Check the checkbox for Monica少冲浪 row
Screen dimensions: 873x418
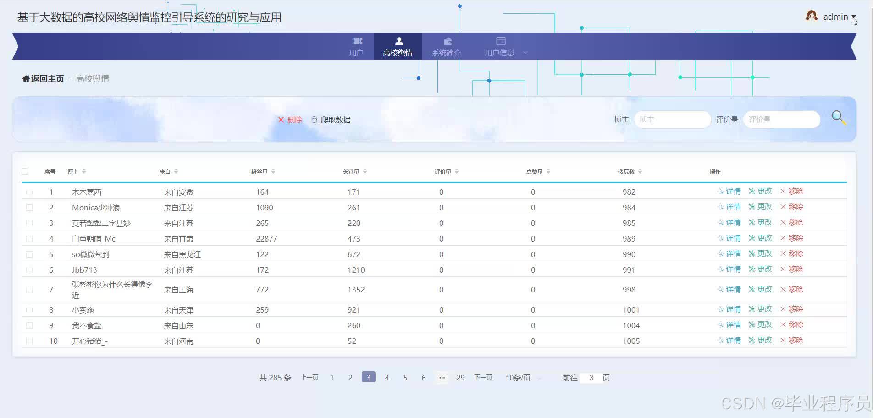click(x=29, y=207)
